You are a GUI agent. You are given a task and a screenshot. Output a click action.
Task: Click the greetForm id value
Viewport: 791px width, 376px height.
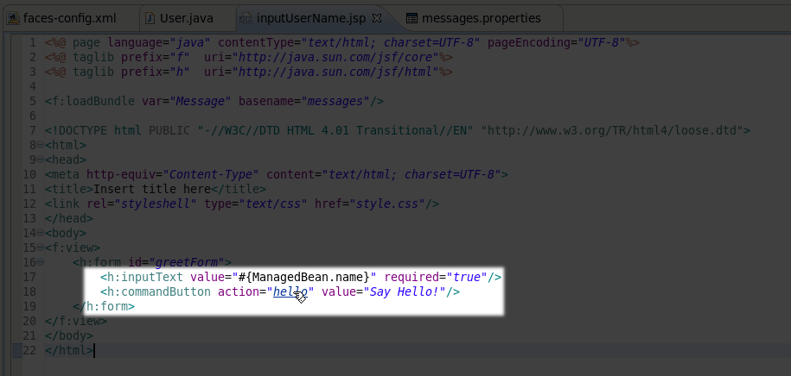tap(187, 262)
